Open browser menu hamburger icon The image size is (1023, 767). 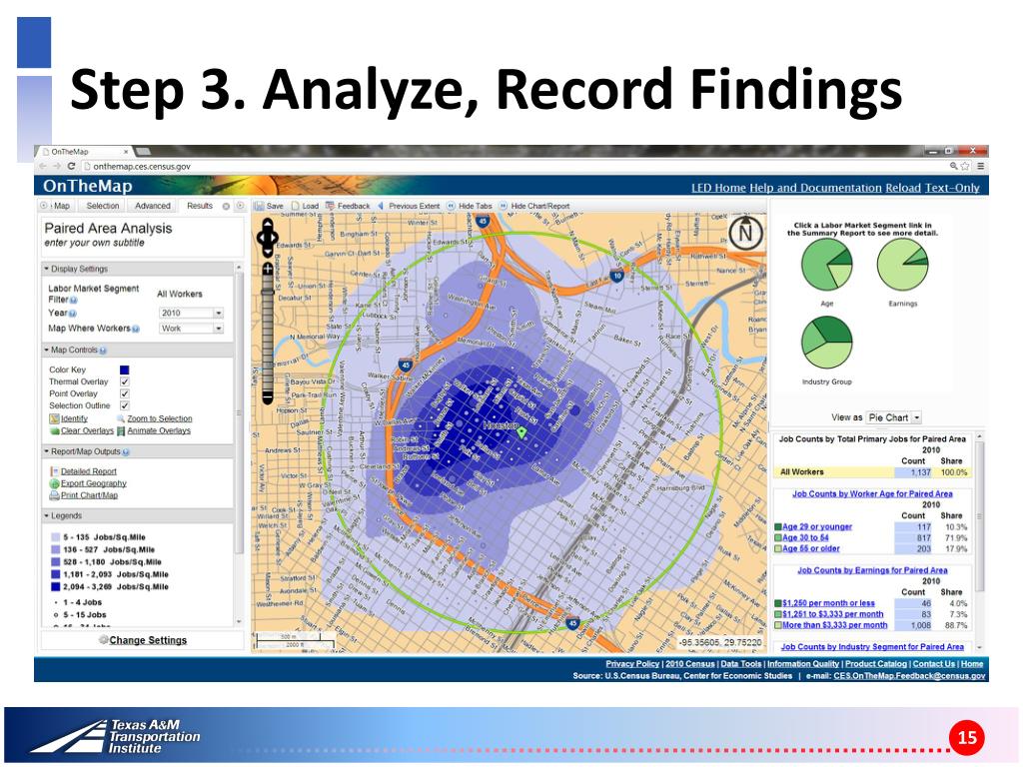point(980,167)
